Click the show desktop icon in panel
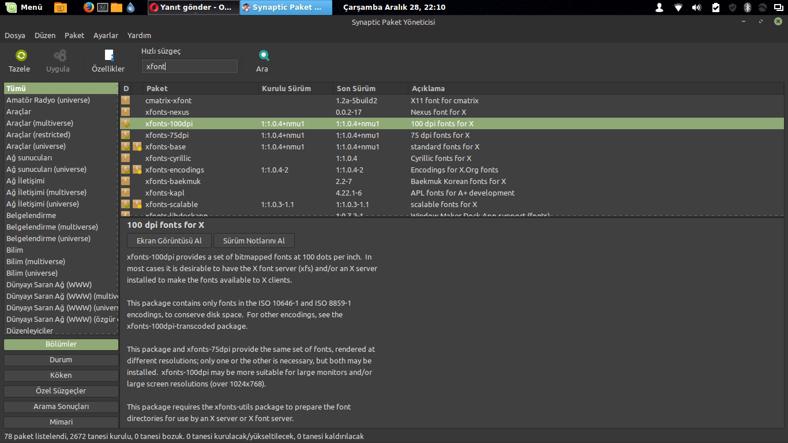This screenshot has width=788, height=443. pos(61,7)
